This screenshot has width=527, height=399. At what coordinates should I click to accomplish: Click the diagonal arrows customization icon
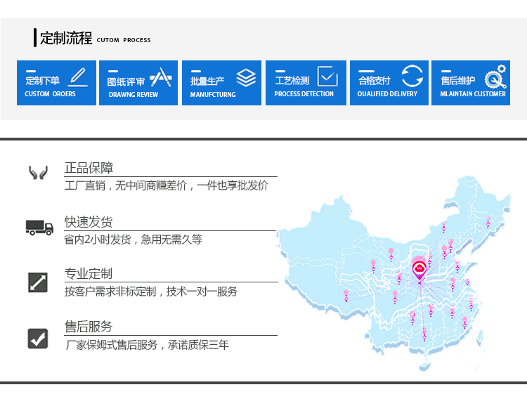point(38,282)
